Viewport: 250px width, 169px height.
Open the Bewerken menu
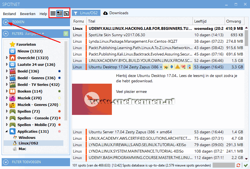pyautogui.click(x=28, y=14)
